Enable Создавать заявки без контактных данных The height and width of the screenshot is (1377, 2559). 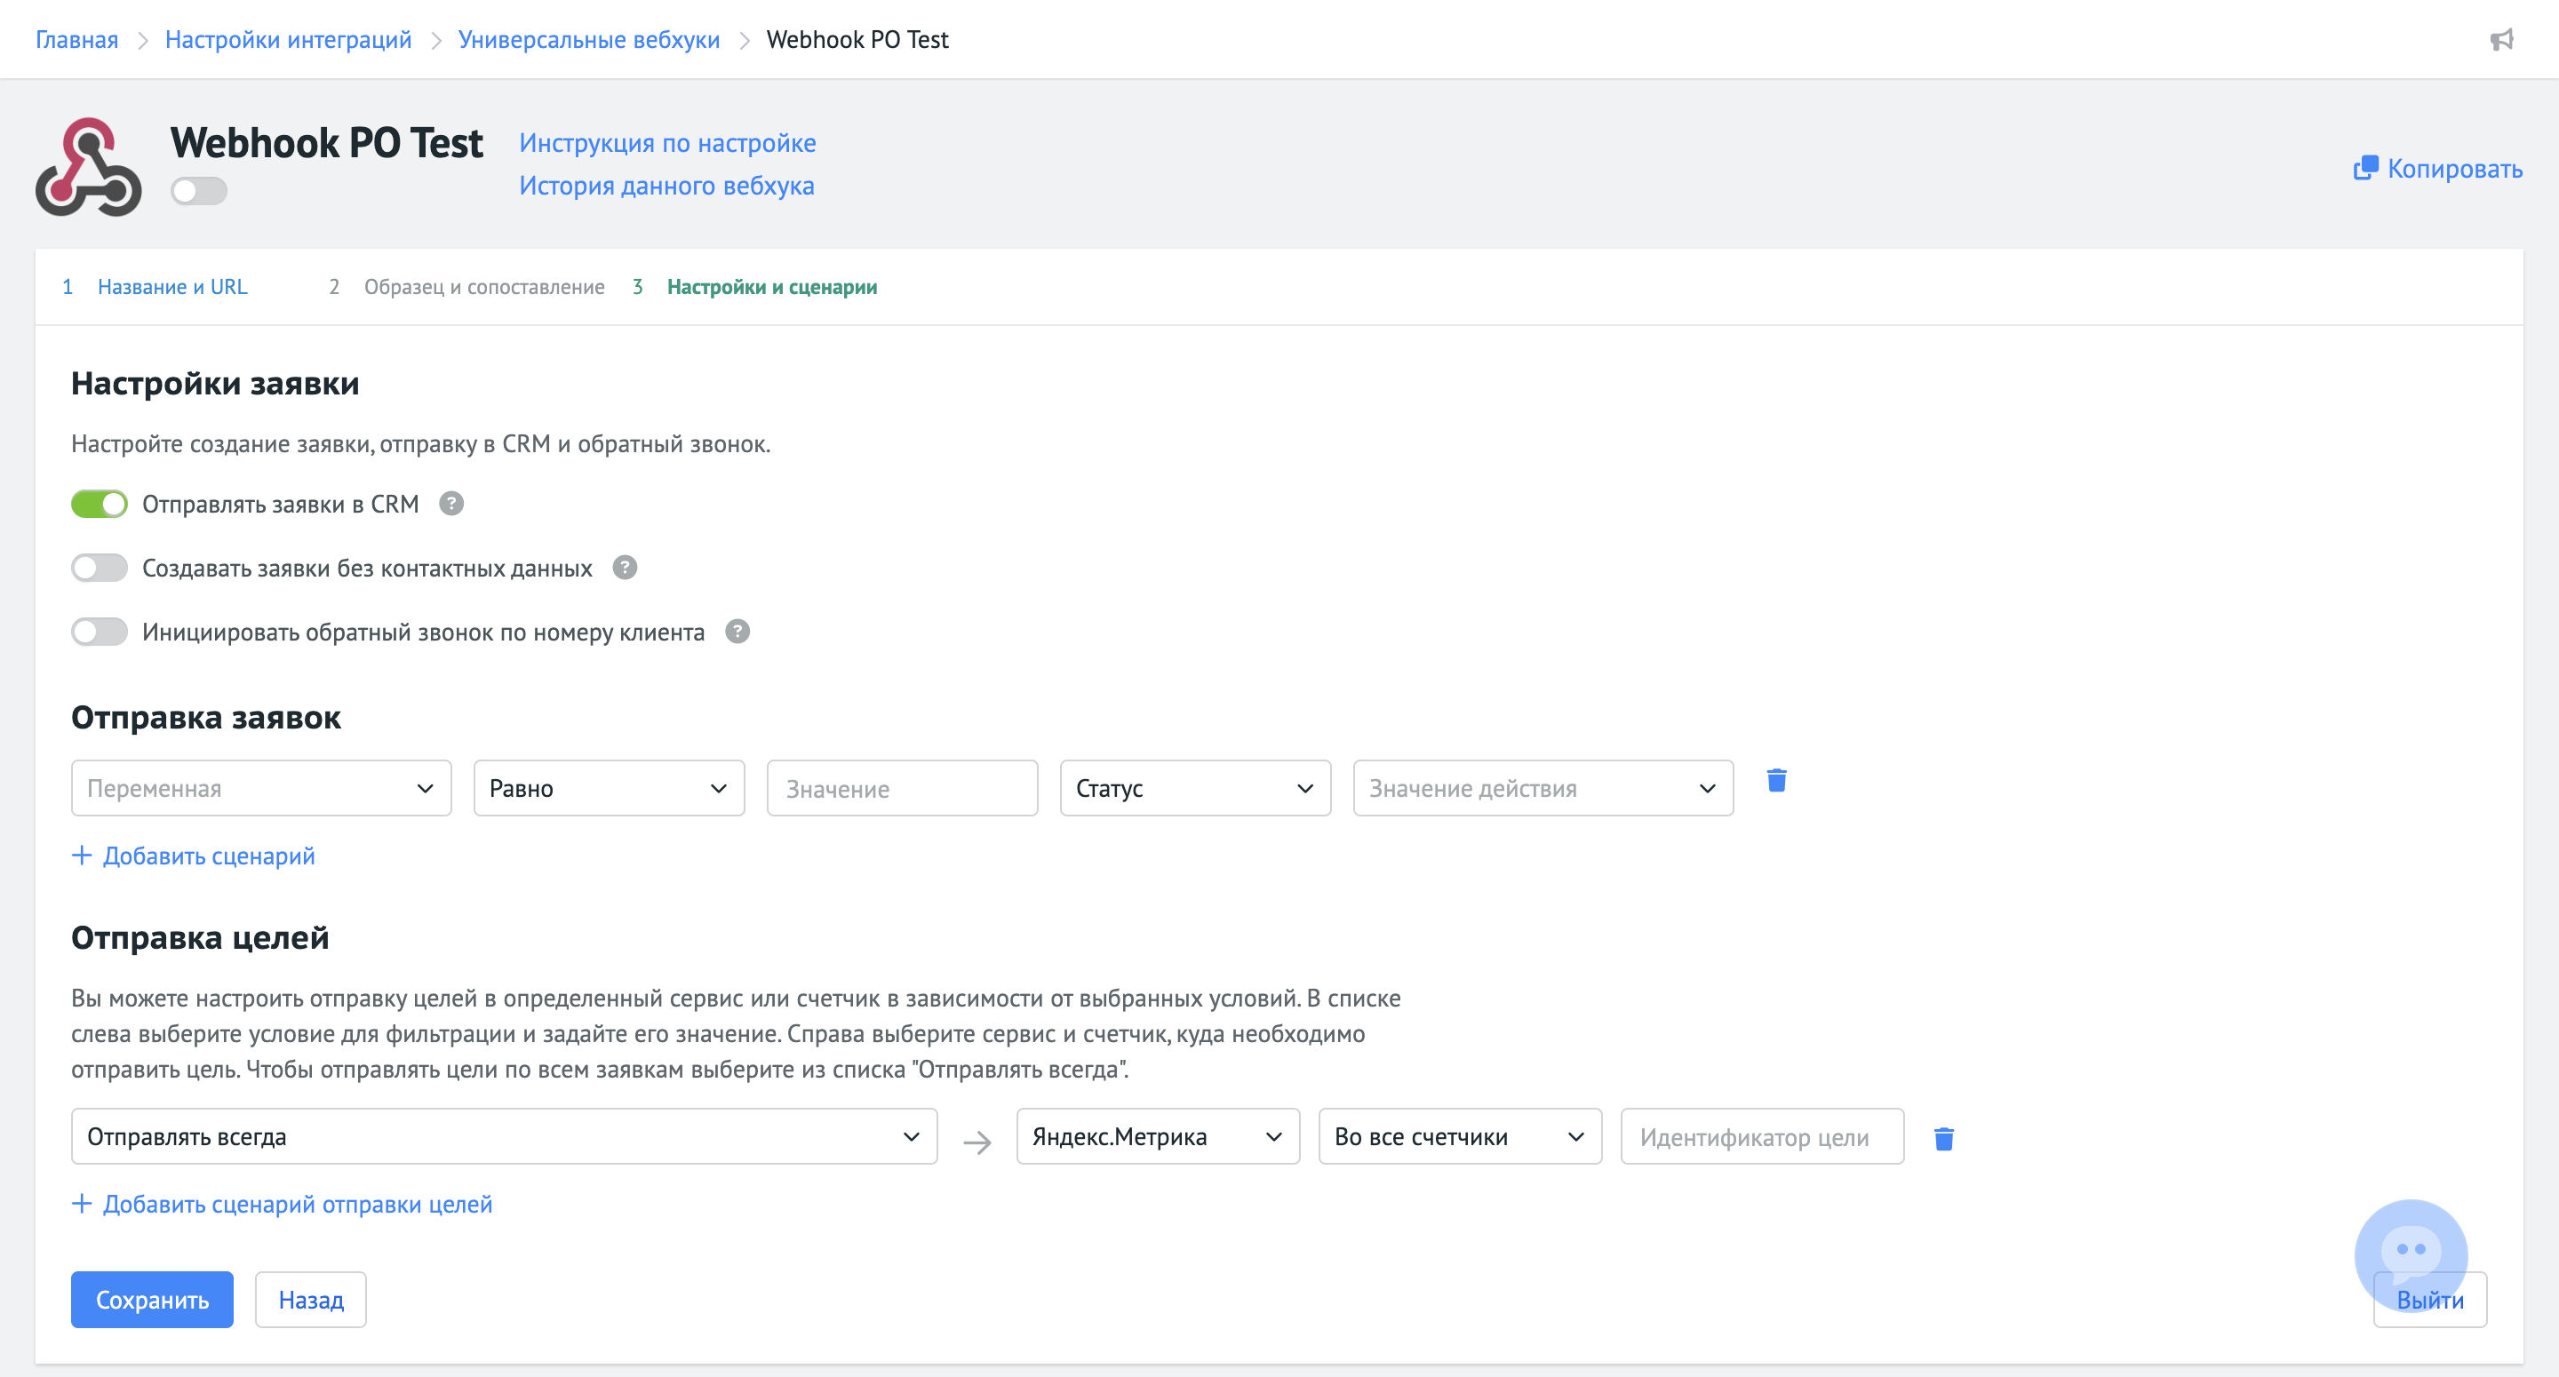click(100, 568)
